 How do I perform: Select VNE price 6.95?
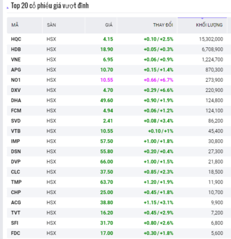(x=108, y=60)
